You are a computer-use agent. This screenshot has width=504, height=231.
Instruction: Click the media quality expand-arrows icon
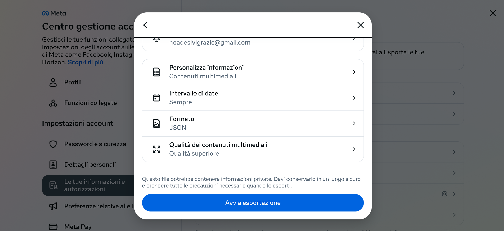point(157,149)
